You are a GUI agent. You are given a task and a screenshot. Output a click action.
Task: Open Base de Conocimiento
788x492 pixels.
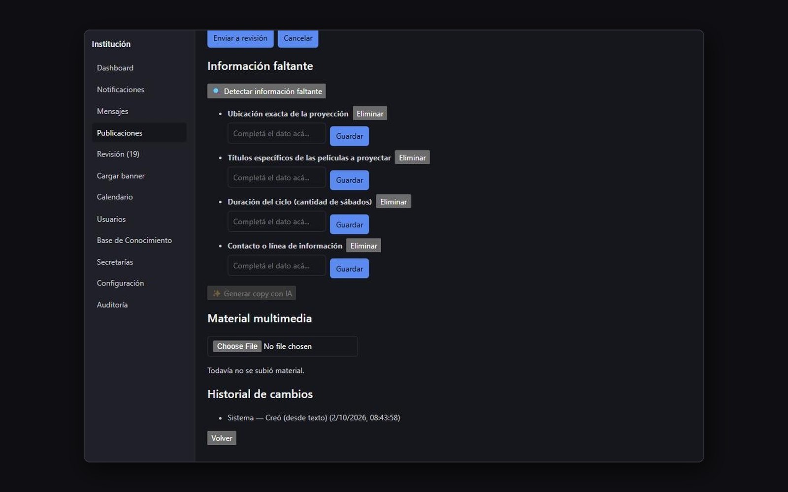(x=139, y=240)
